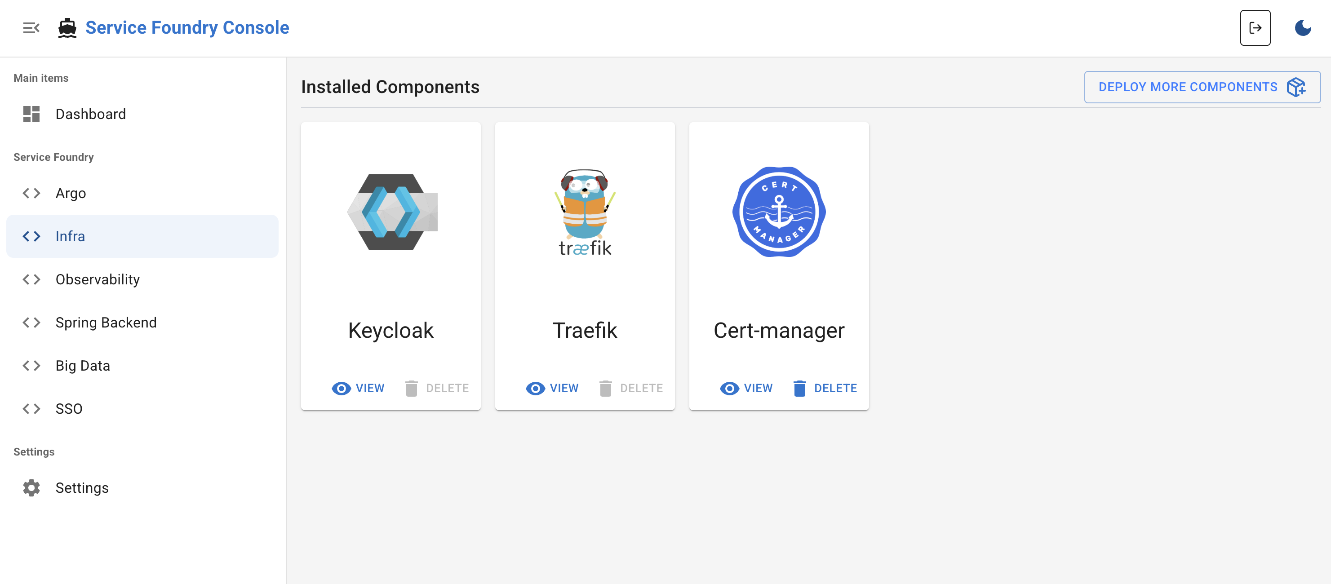The height and width of the screenshot is (584, 1331).
Task: Select the Infra menu item
Action: pos(142,236)
